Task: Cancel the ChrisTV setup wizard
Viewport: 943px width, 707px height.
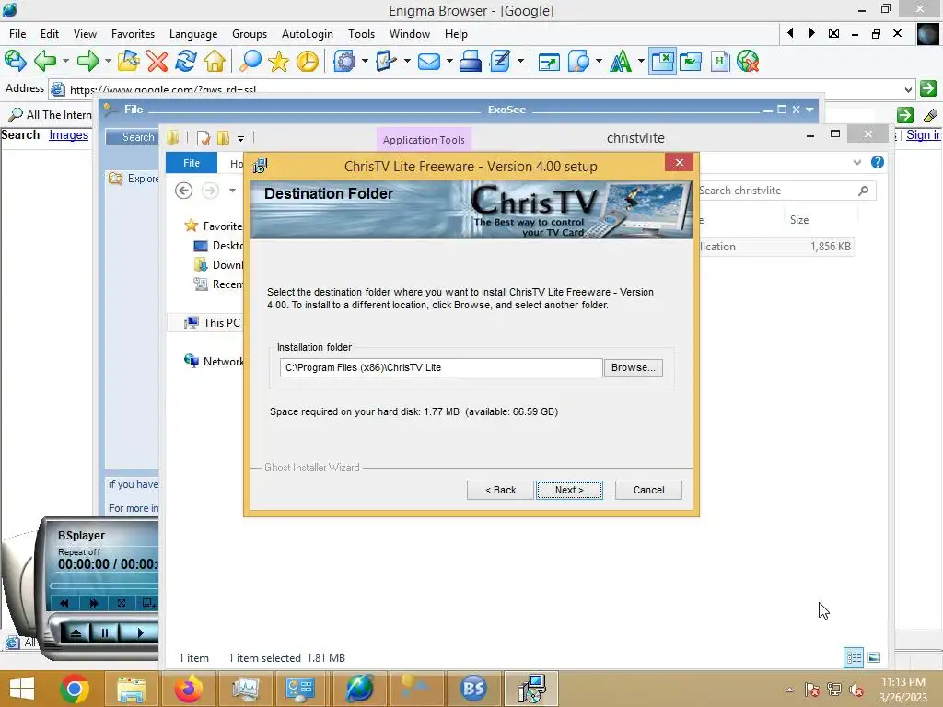Action: click(x=648, y=490)
